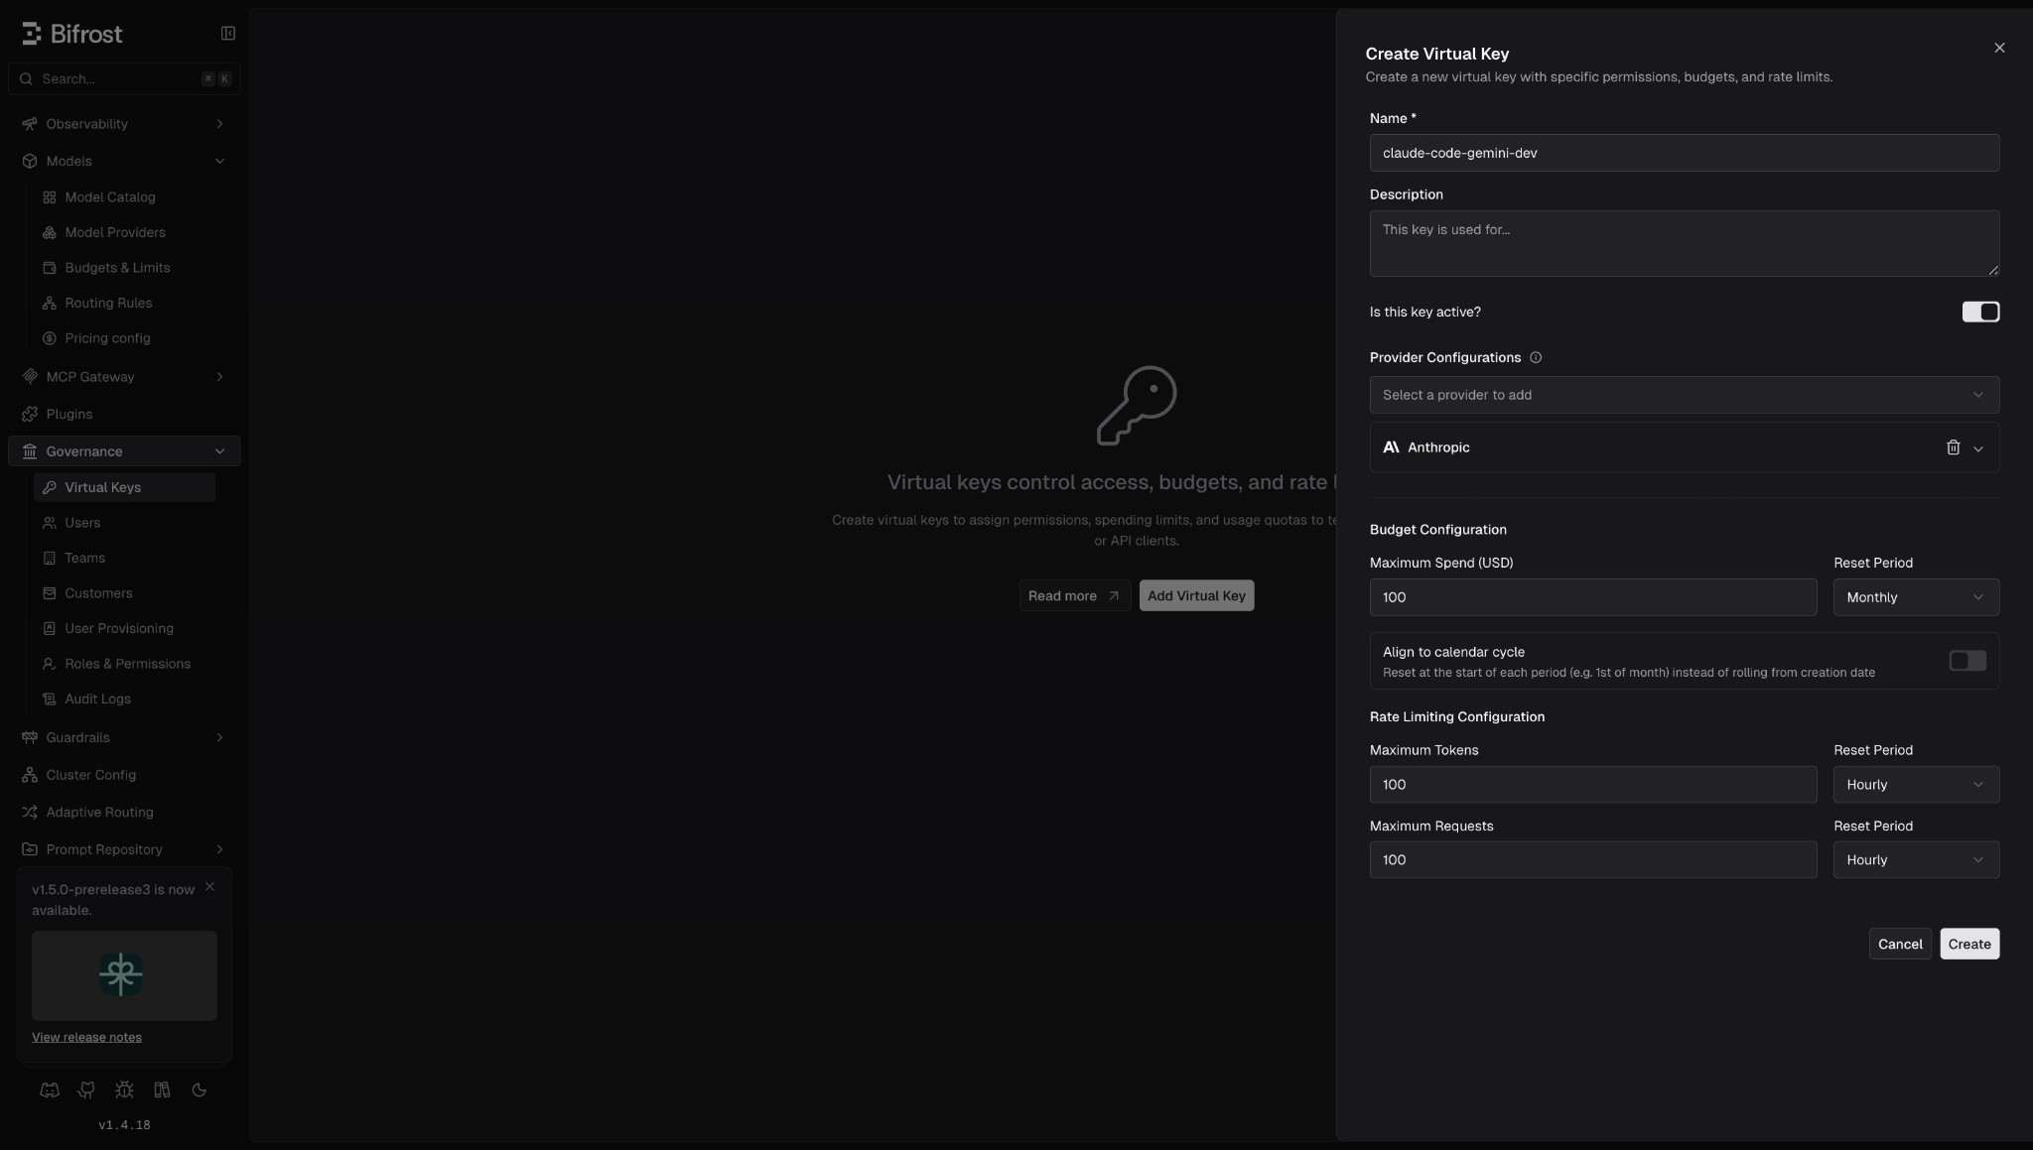Click the v1.4.18 version text
2033x1150 pixels.
coord(124,1125)
